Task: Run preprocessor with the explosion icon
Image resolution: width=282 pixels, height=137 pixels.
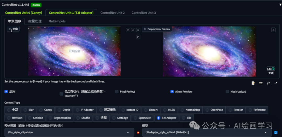Action: [x=138, y=133]
